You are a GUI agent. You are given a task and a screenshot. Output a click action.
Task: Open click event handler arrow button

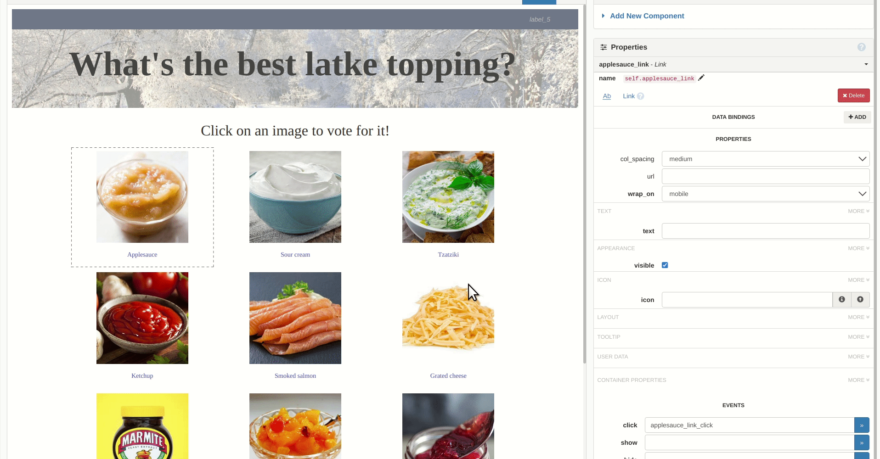(862, 425)
